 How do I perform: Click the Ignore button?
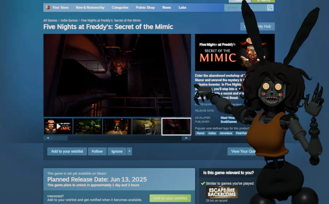[x=117, y=151]
